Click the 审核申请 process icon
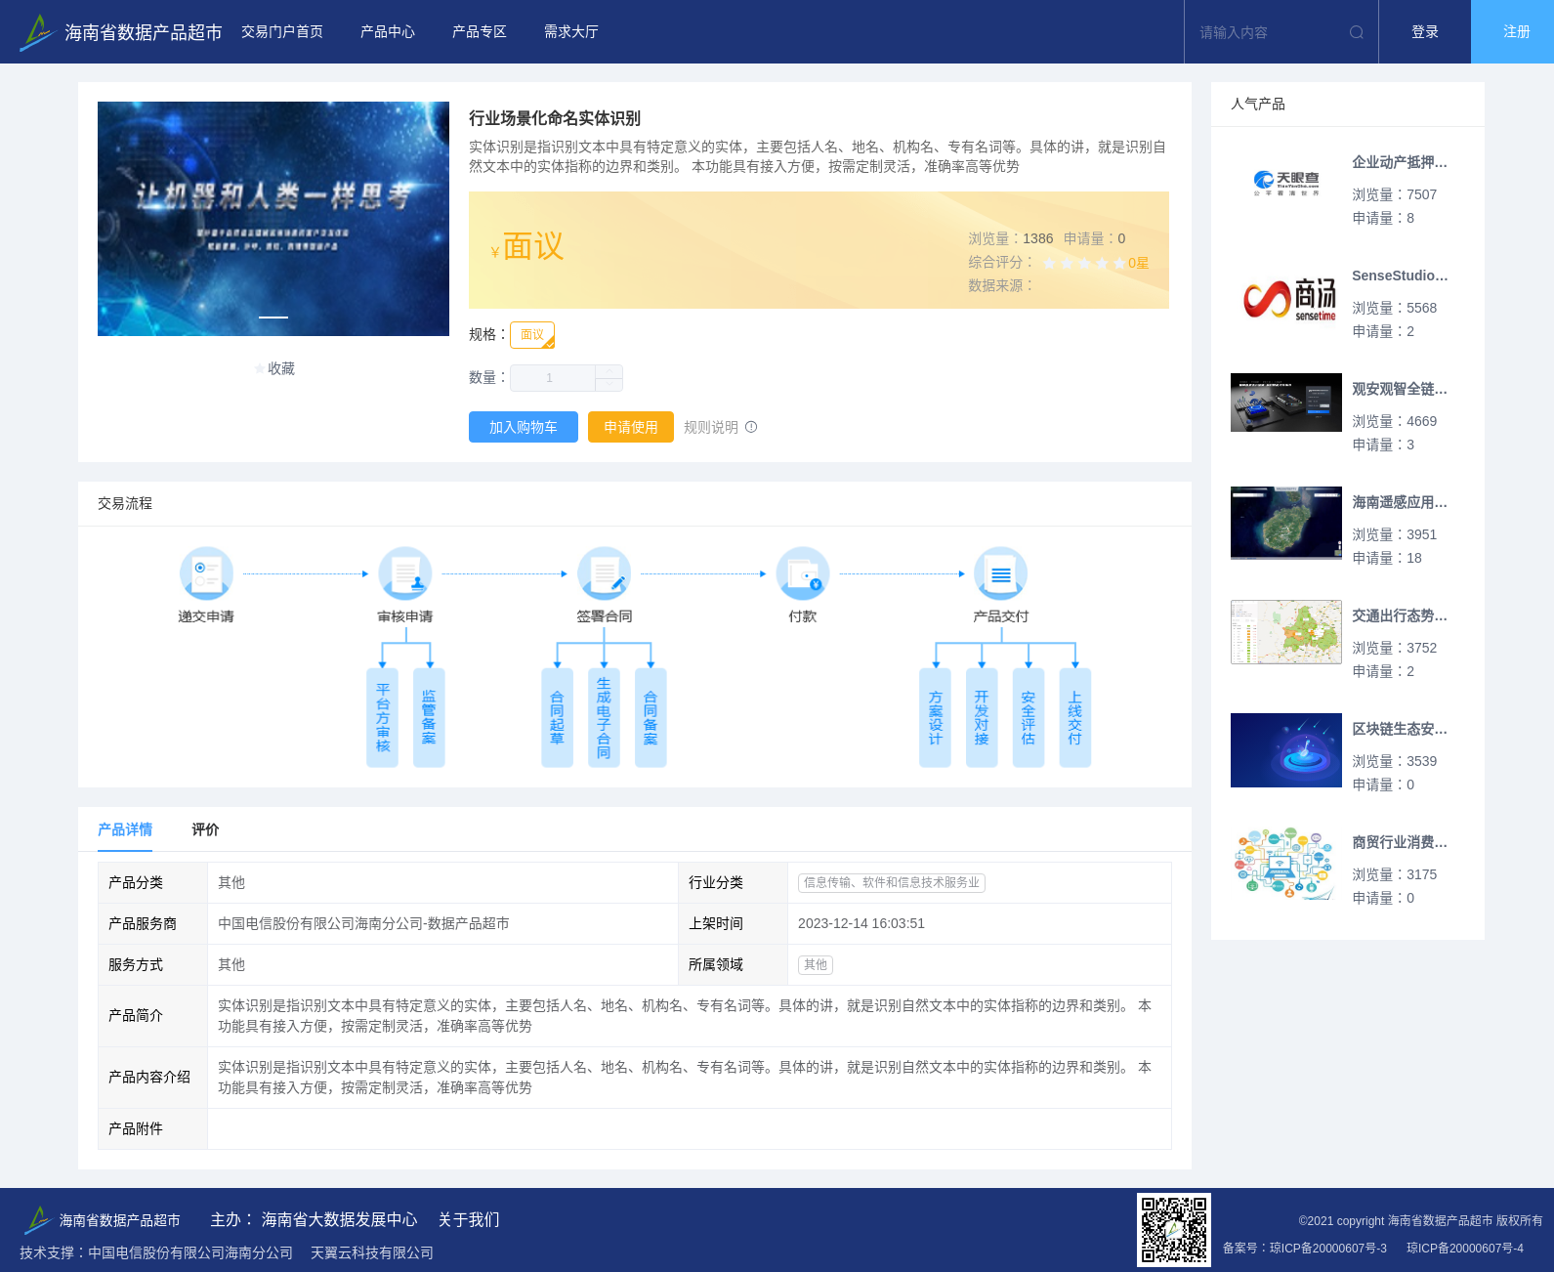1554x1272 pixels. 405,573
